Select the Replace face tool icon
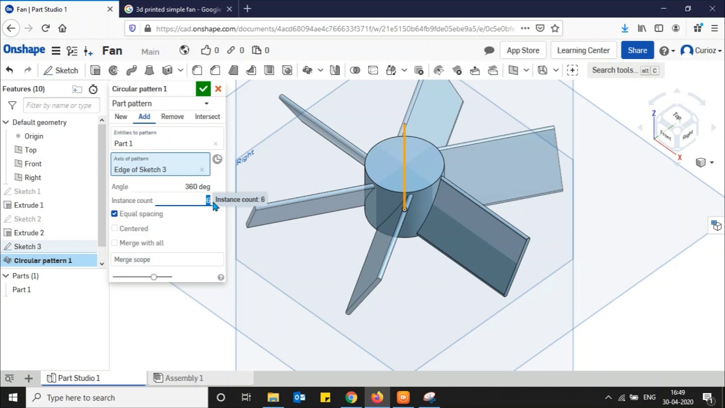725x408 pixels. click(x=493, y=70)
